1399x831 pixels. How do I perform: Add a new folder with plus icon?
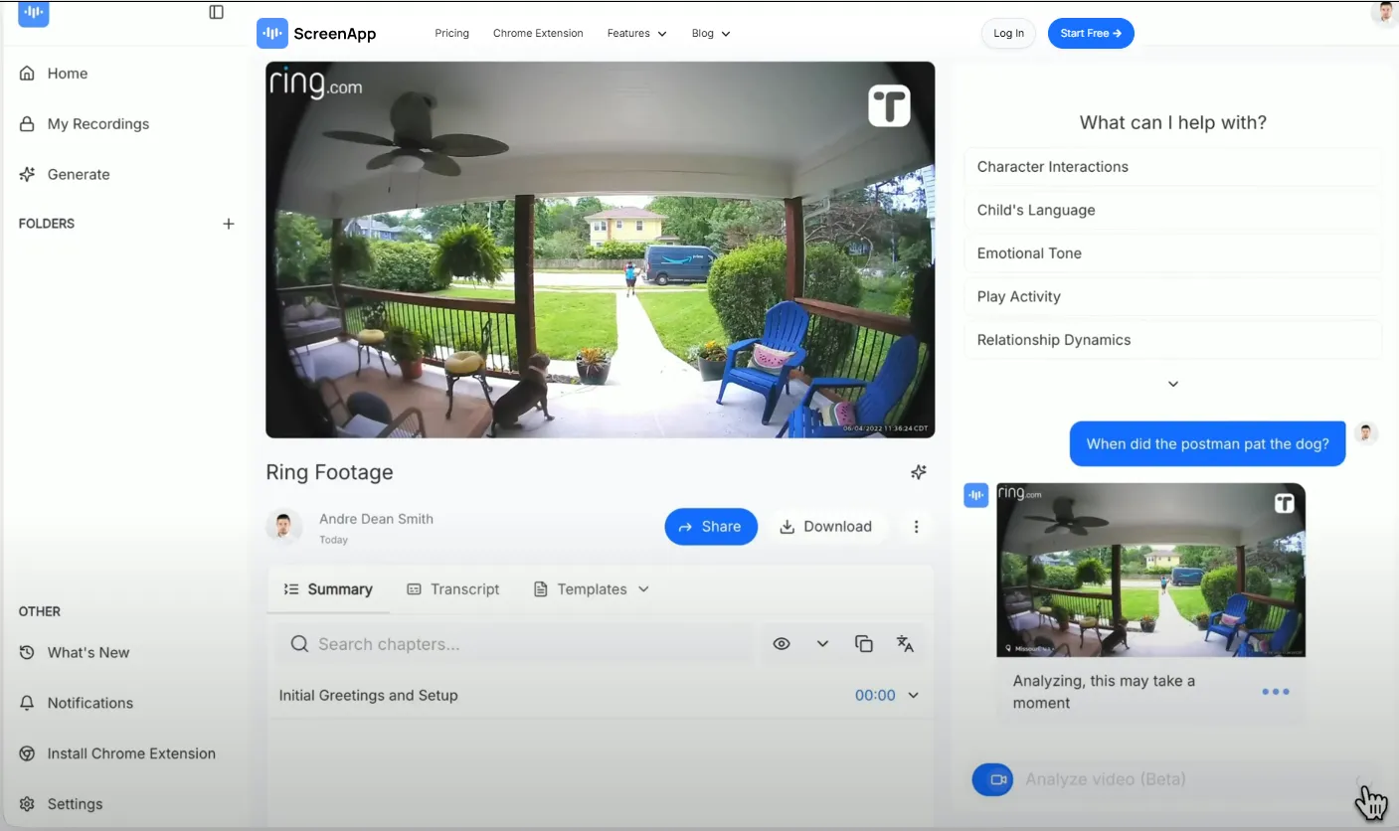coord(229,224)
